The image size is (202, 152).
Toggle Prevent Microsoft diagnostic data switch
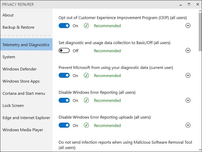pos(64,75)
